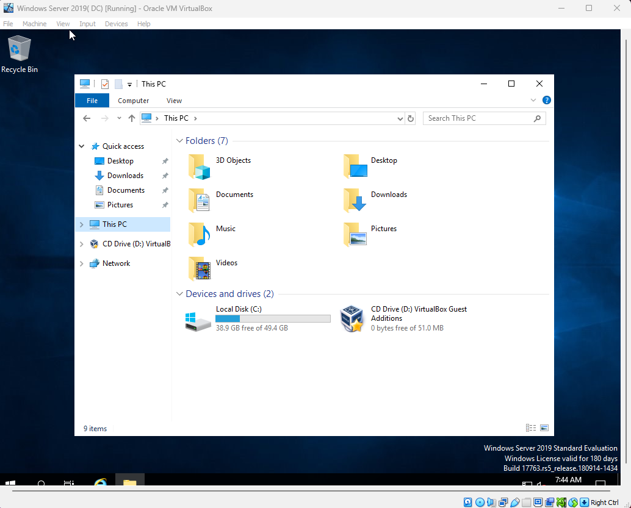Open the VirtualBox Machine menu
The width and height of the screenshot is (631, 508).
(35, 24)
